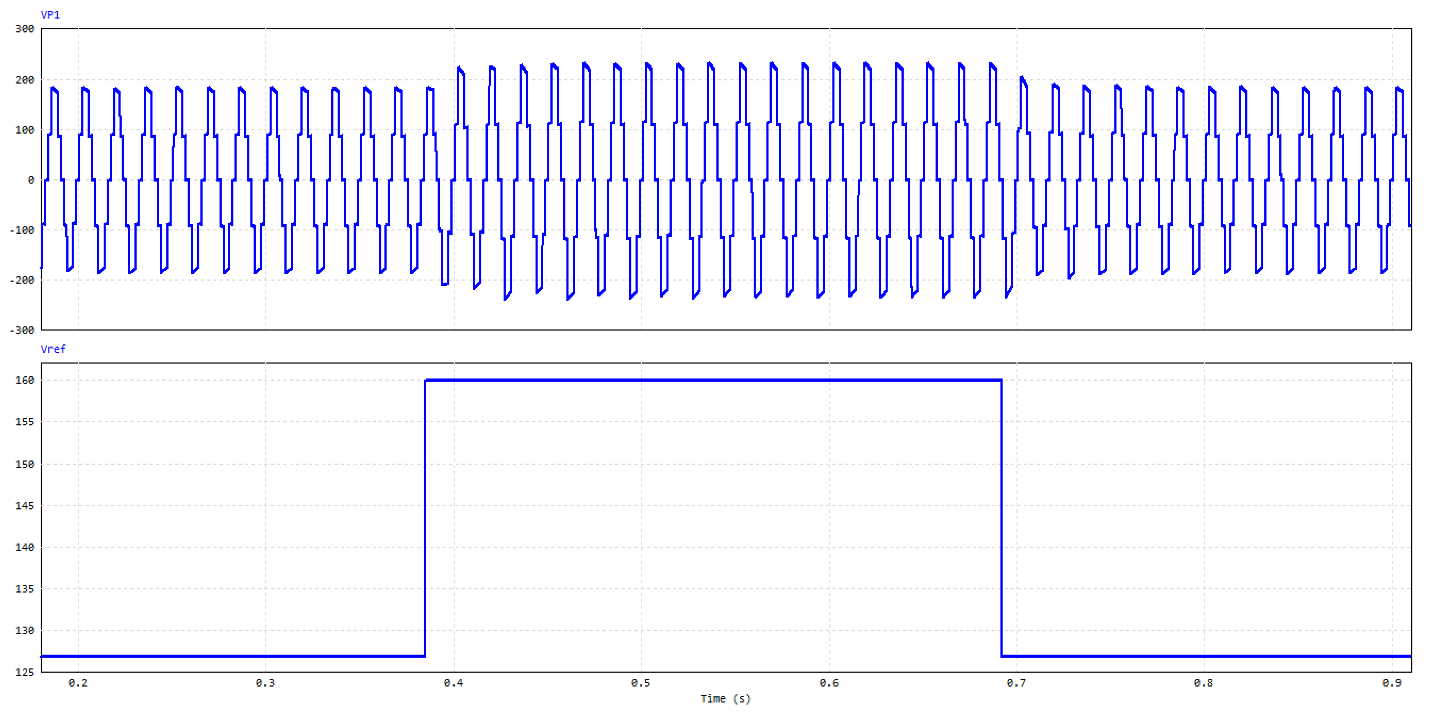Click the 160 tick on Vref axis
Viewport: 1429px width, 718px height.
point(24,380)
